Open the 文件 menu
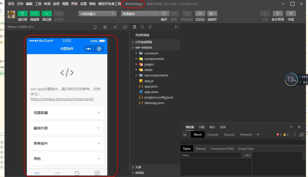Viewport: 308px width, 177px height. pos(20,4)
